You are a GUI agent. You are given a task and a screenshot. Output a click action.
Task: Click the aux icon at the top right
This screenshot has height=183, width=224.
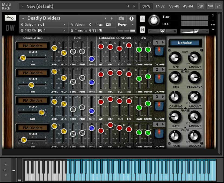pos(209,6)
